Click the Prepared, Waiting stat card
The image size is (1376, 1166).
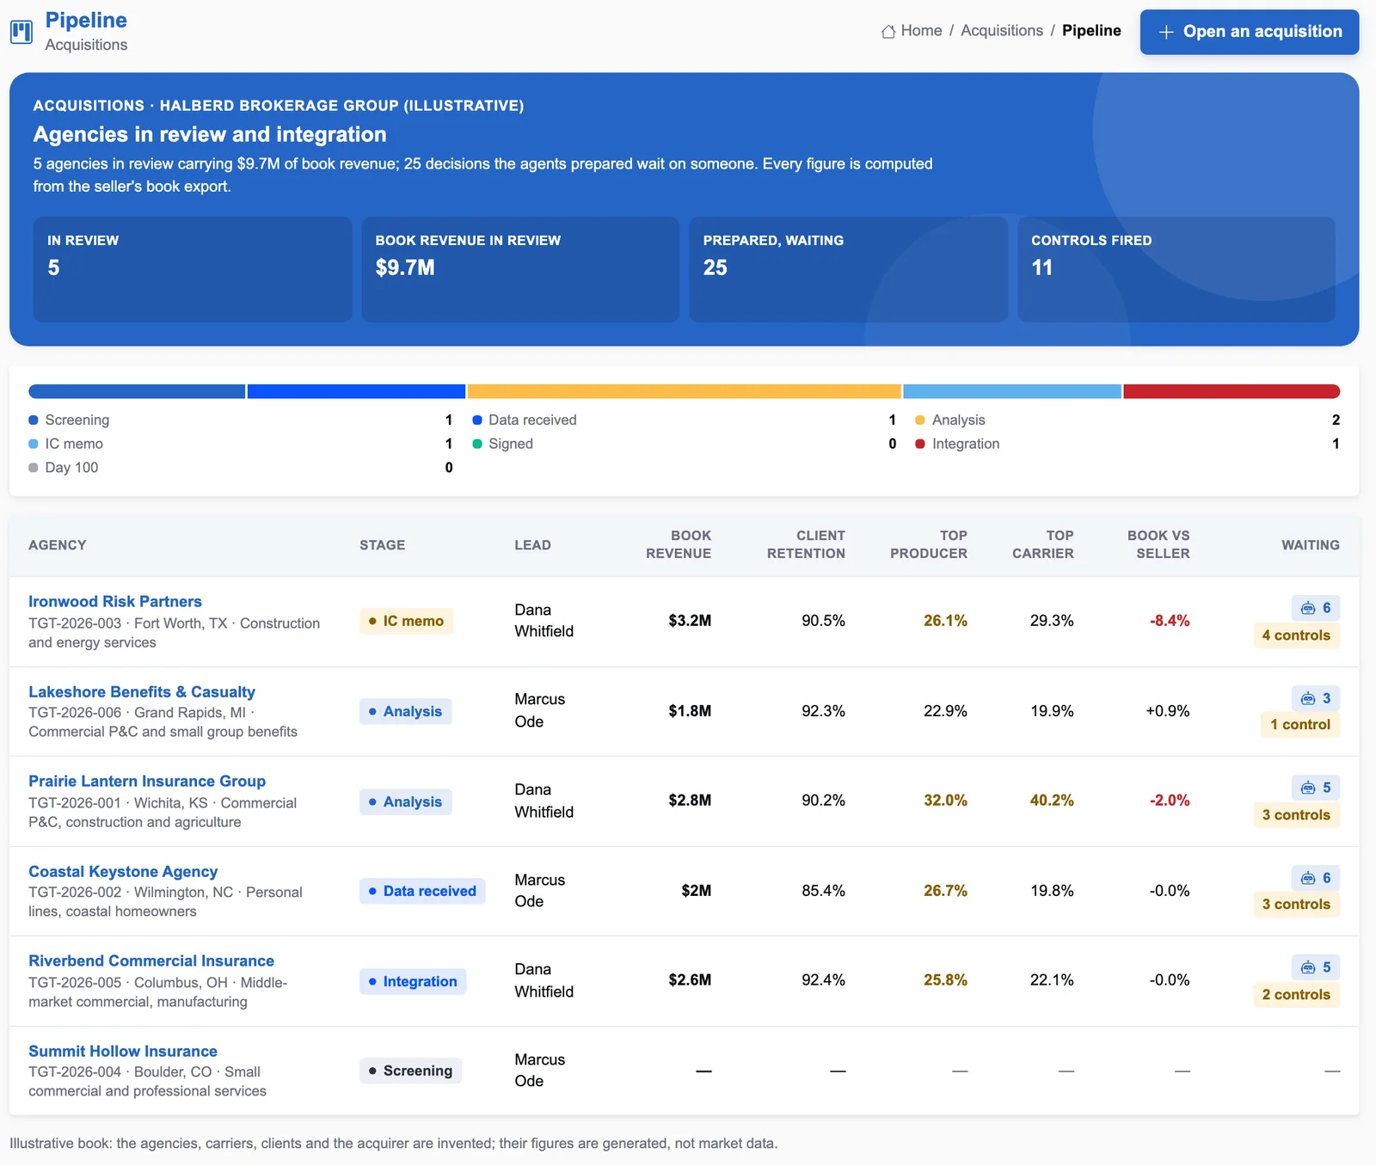848,269
